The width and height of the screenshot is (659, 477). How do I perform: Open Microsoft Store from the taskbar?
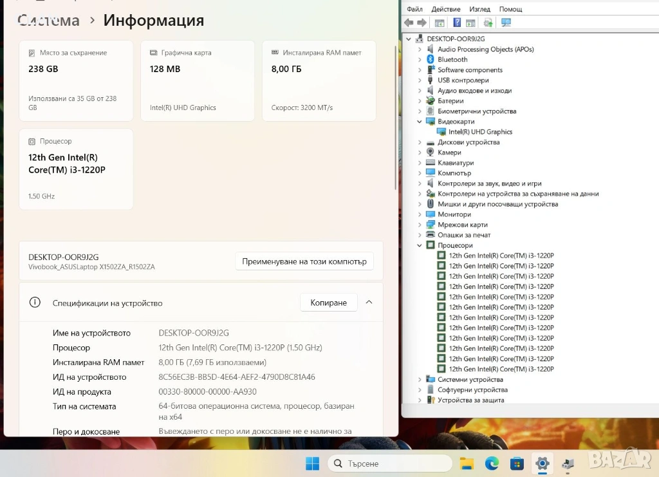[517, 463]
